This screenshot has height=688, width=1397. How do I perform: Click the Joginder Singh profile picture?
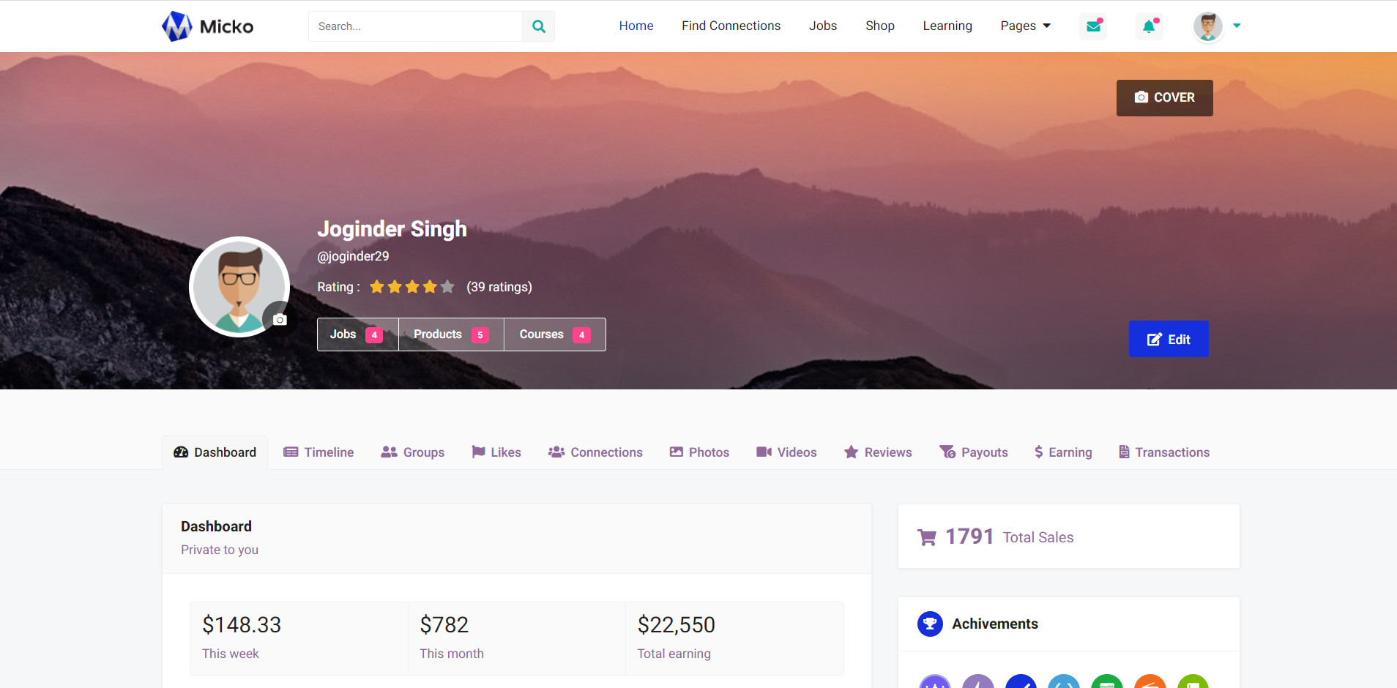click(x=239, y=287)
